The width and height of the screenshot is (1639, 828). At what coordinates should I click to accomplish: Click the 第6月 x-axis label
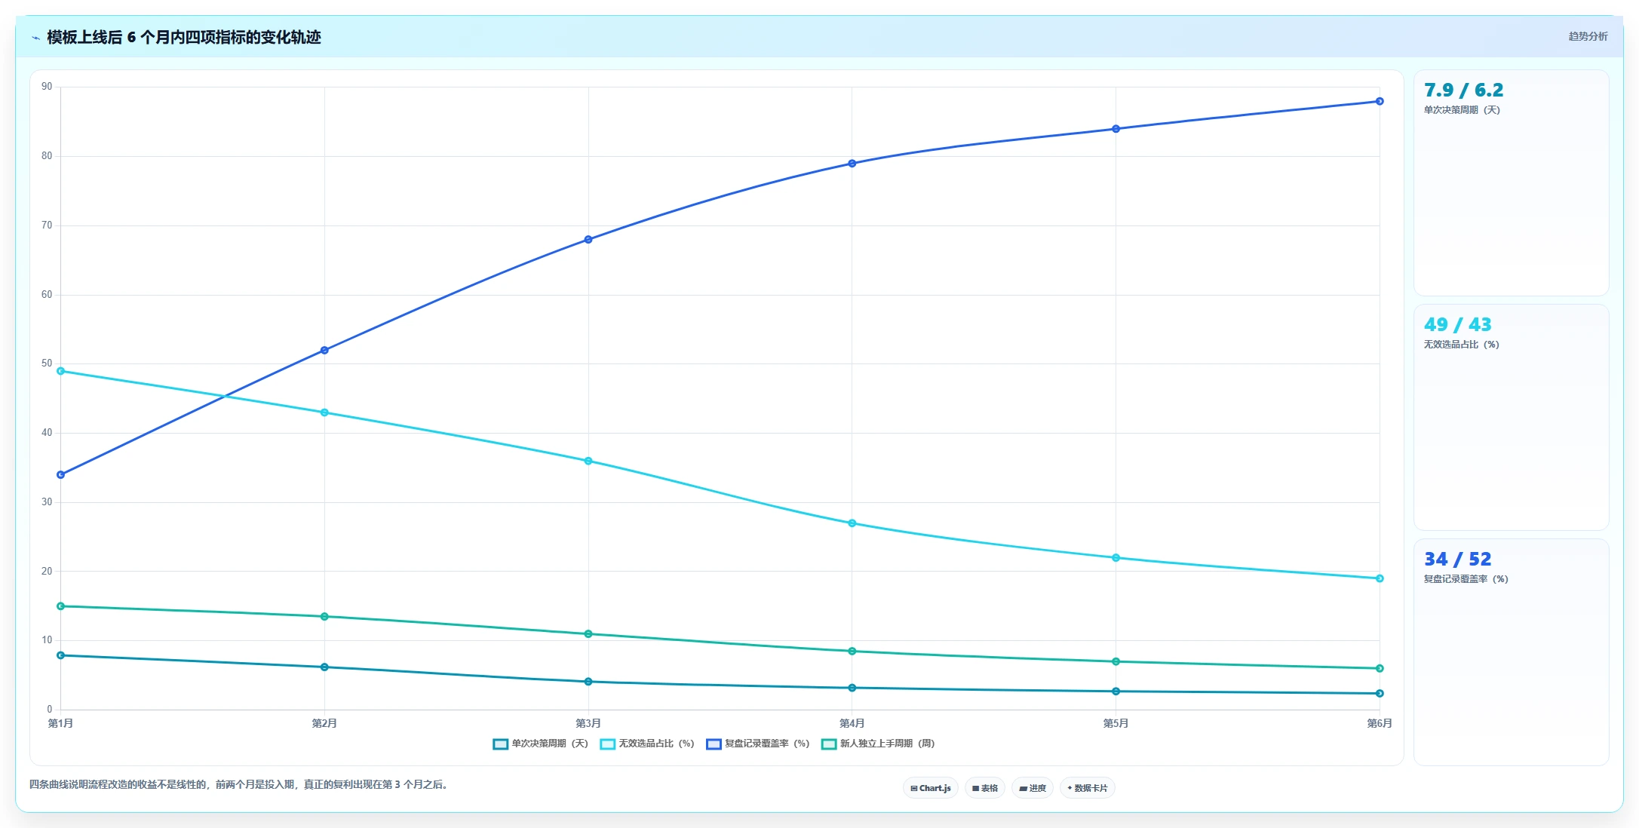(x=1380, y=724)
